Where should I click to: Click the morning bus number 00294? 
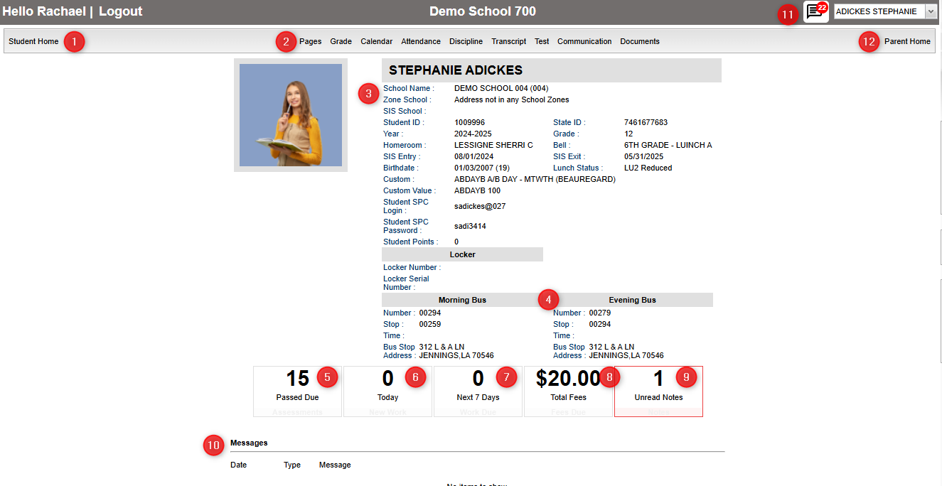coord(429,313)
